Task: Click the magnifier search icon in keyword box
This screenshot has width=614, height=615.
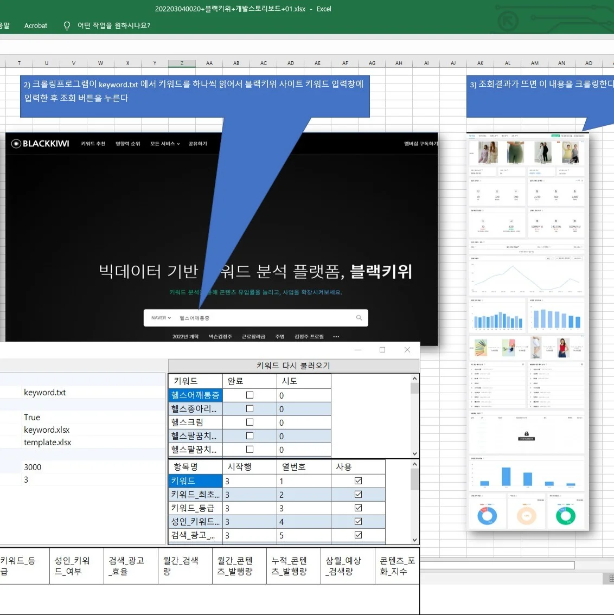Action: tap(359, 318)
